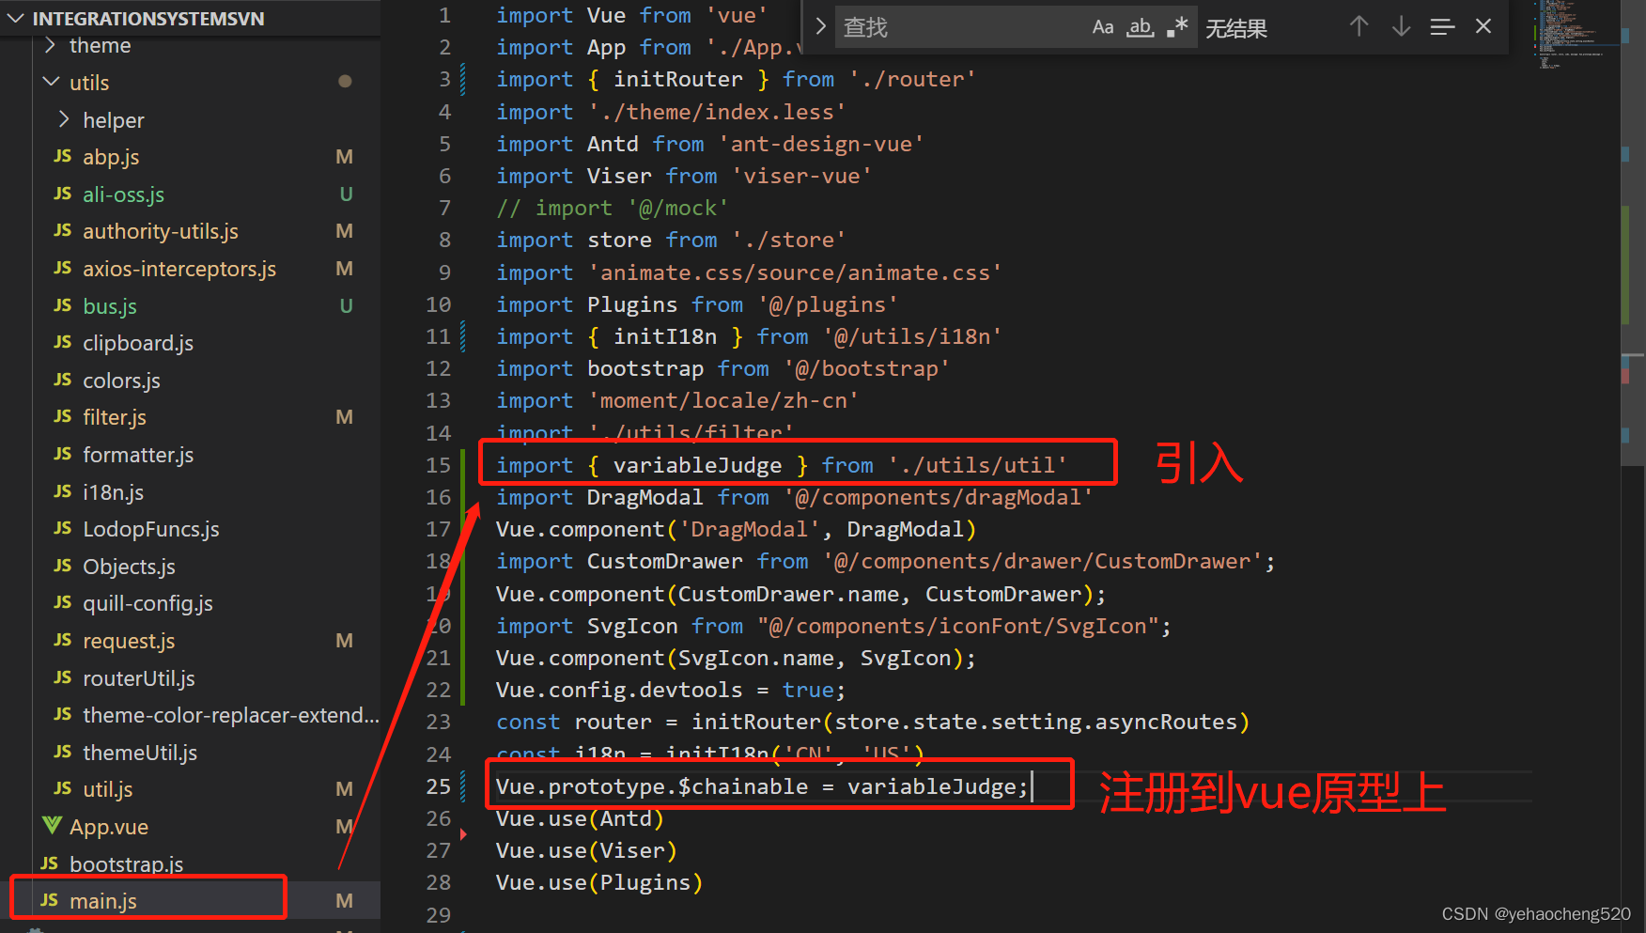Click the JS icon beside abp.js
Image resolution: width=1646 pixels, height=933 pixels.
point(63,156)
